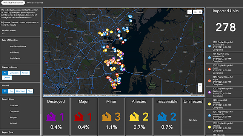Click the Affected indicator title
243x136 pixels.
pyautogui.click(x=139, y=101)
